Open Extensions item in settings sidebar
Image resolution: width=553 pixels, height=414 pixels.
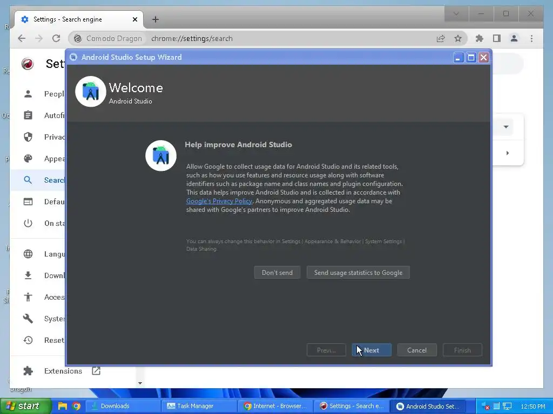coord(63,371)
